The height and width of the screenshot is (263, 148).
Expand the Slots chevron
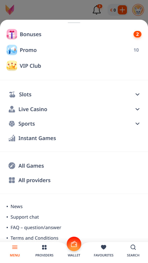click(137, 94)
